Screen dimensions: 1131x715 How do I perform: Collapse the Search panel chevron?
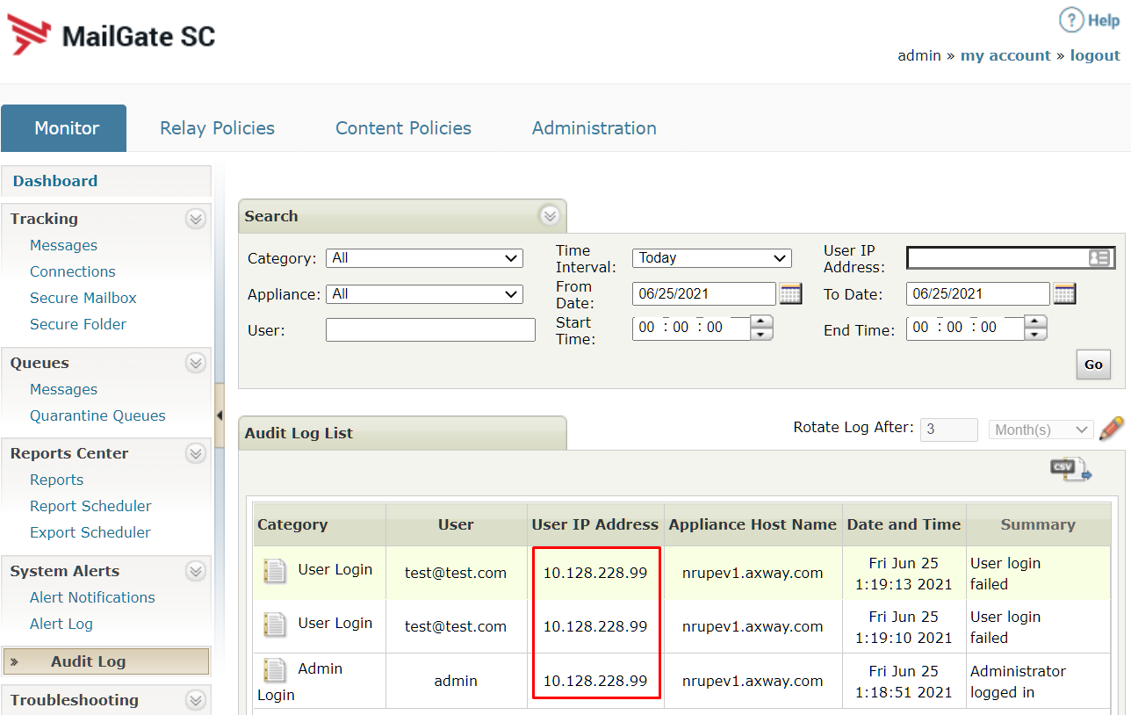click(x=550, y=216)
